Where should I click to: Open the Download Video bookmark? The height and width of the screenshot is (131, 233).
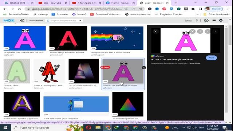point(106,15)
